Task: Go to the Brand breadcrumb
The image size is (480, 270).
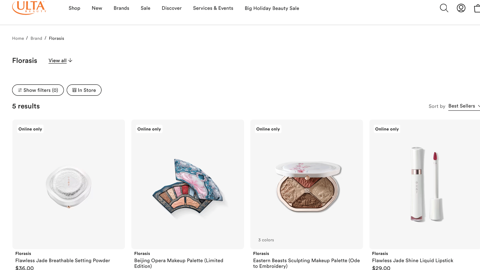Action: [36, 38]
